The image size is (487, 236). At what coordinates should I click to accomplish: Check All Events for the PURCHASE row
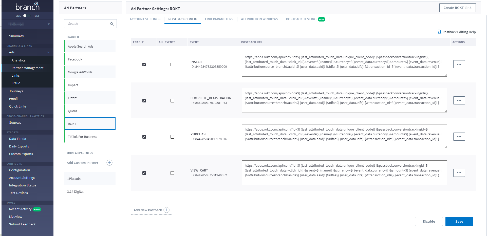tap(172, 137)
